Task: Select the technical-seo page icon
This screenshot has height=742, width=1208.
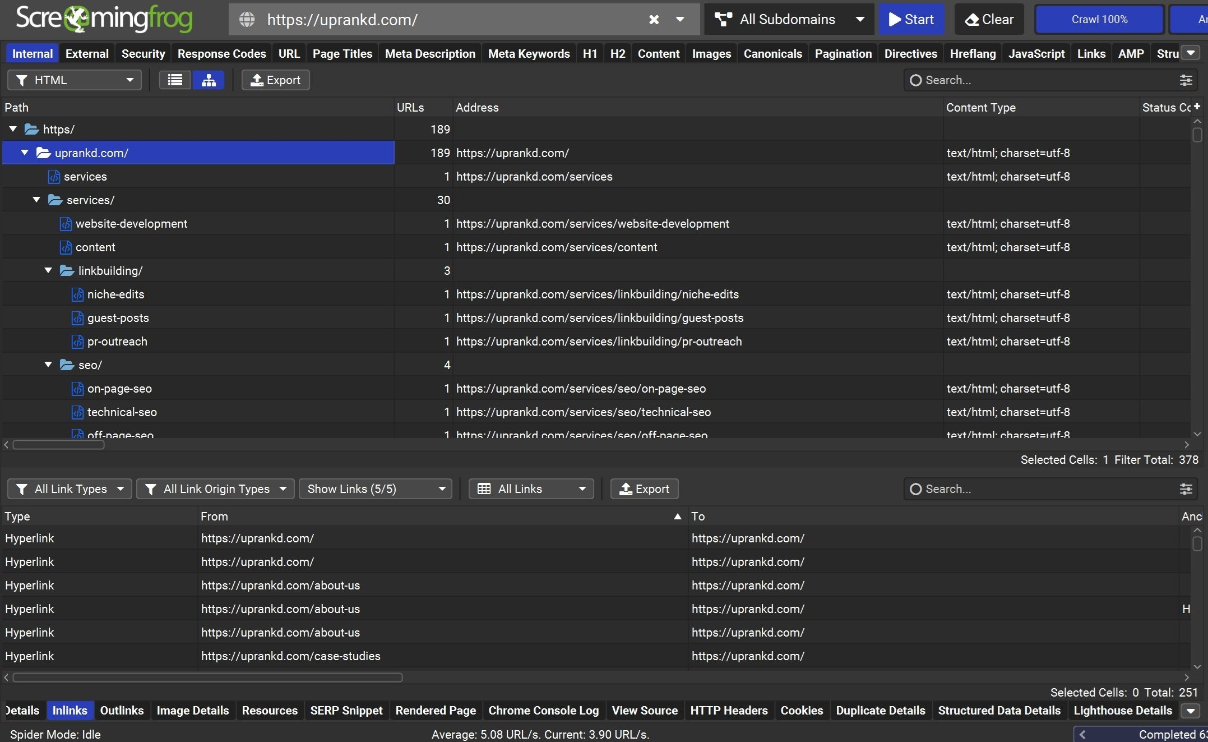Action: [77, 412]
